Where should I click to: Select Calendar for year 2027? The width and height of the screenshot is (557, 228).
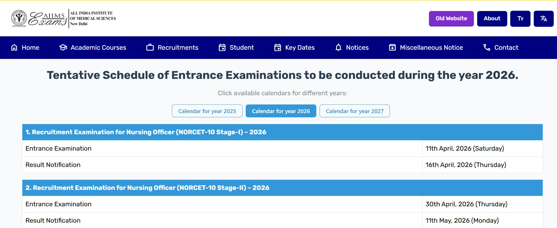(x=354, y=111)
